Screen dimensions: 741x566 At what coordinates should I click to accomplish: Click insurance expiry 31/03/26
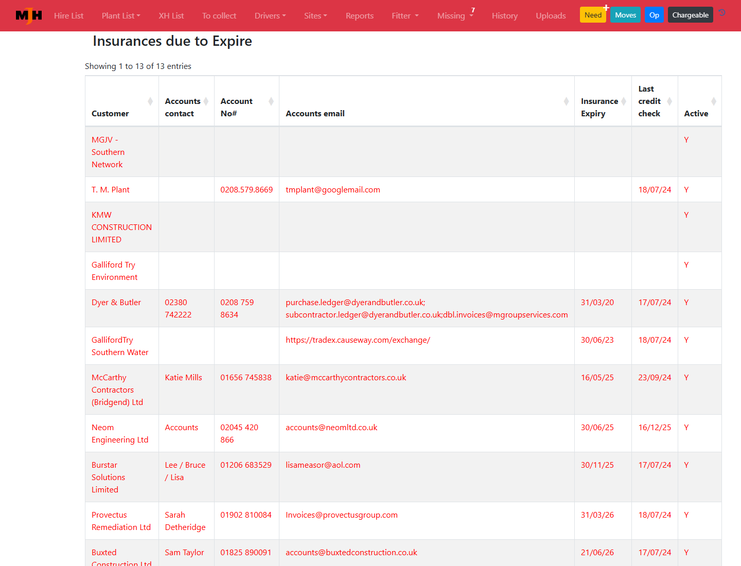597,515
